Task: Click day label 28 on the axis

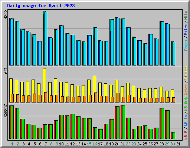Action: pyautogui.click(x=161, y=144)
